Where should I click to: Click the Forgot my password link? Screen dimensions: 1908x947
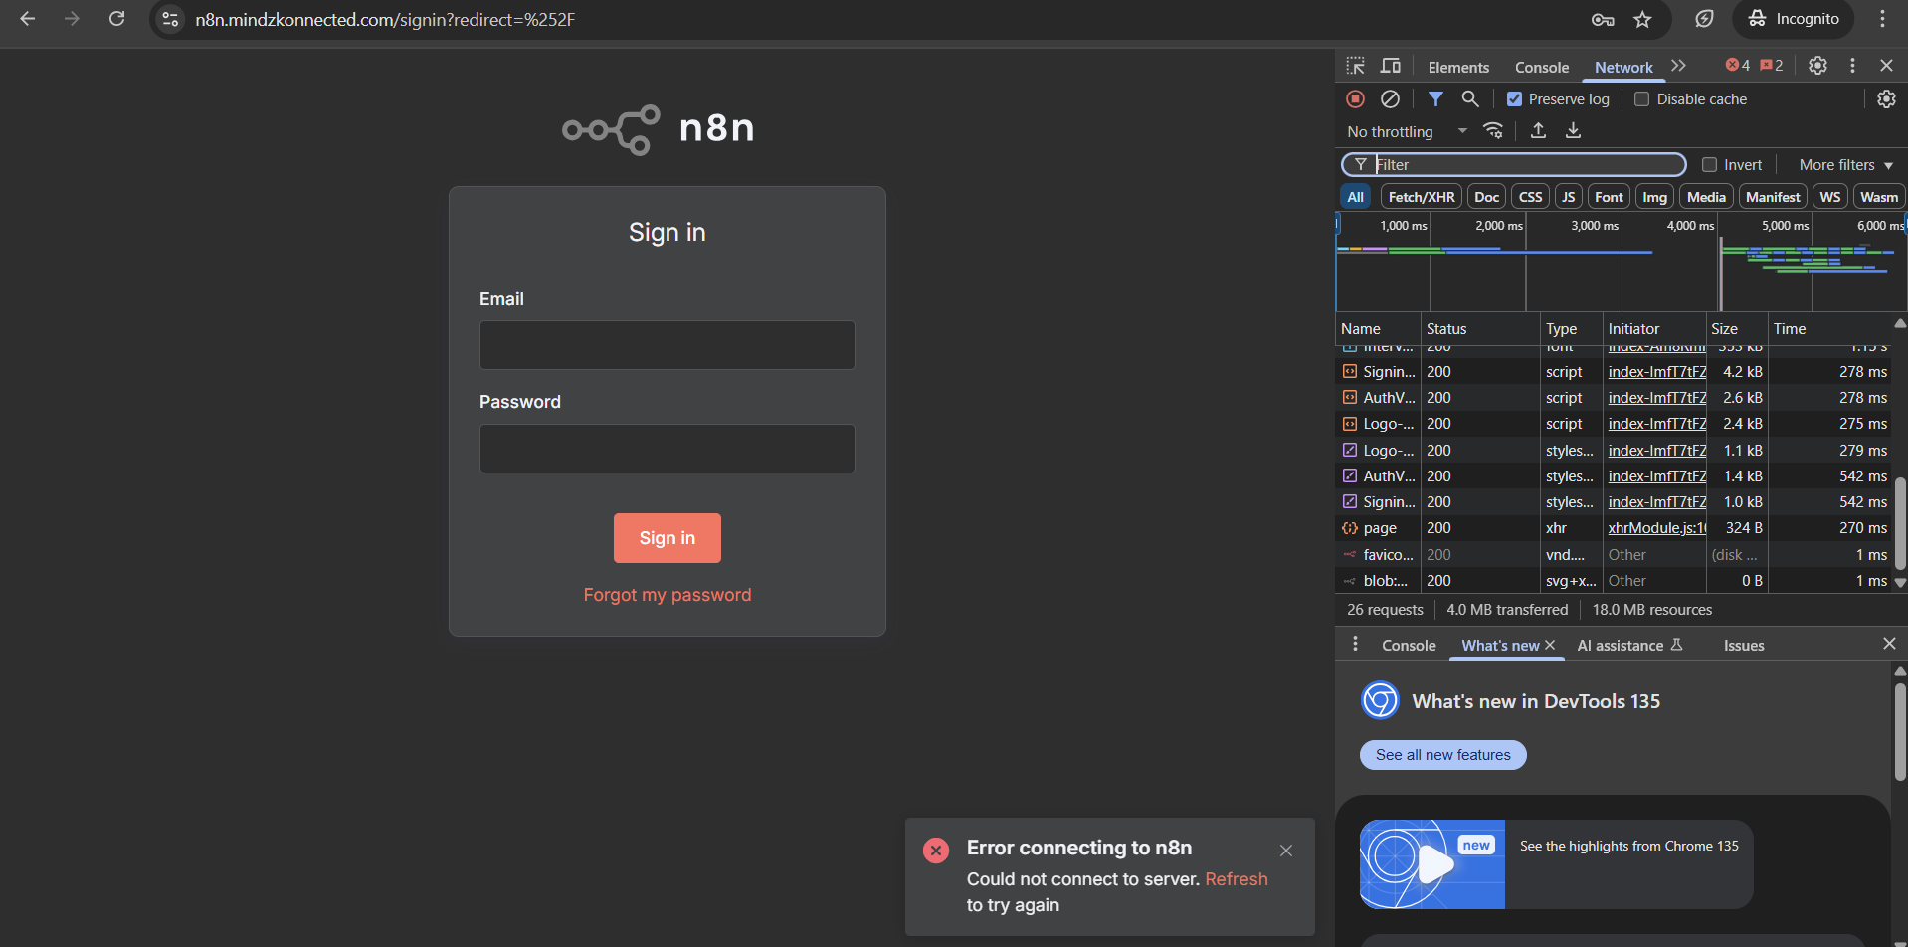[x=668, y=595]
